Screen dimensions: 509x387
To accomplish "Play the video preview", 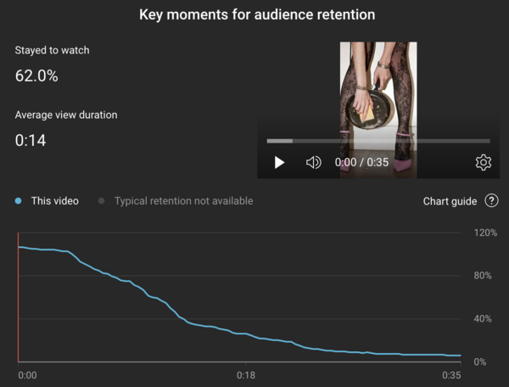I will tap(280, 162).
